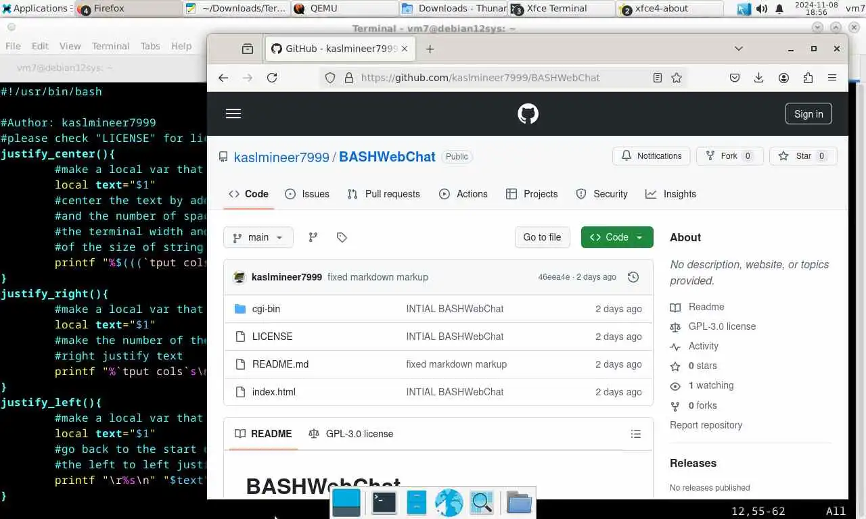Open Firefox list all tabs chevron

pos(739,49)
